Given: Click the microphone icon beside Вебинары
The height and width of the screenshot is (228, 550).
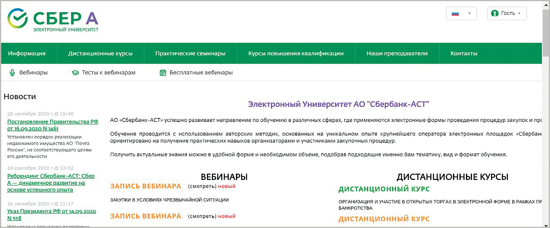Looking at the screenshot, I should pos(12,73).
